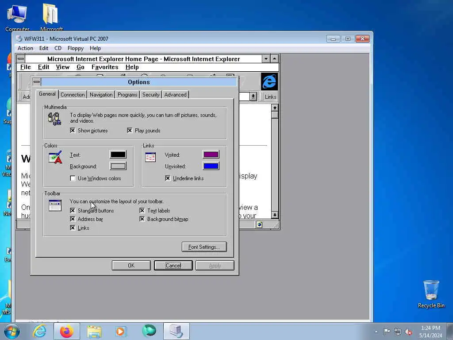The width and height of the screenshot is (453, 340).
Task: Click the Toolbar section icon
Action: [55, 205]
